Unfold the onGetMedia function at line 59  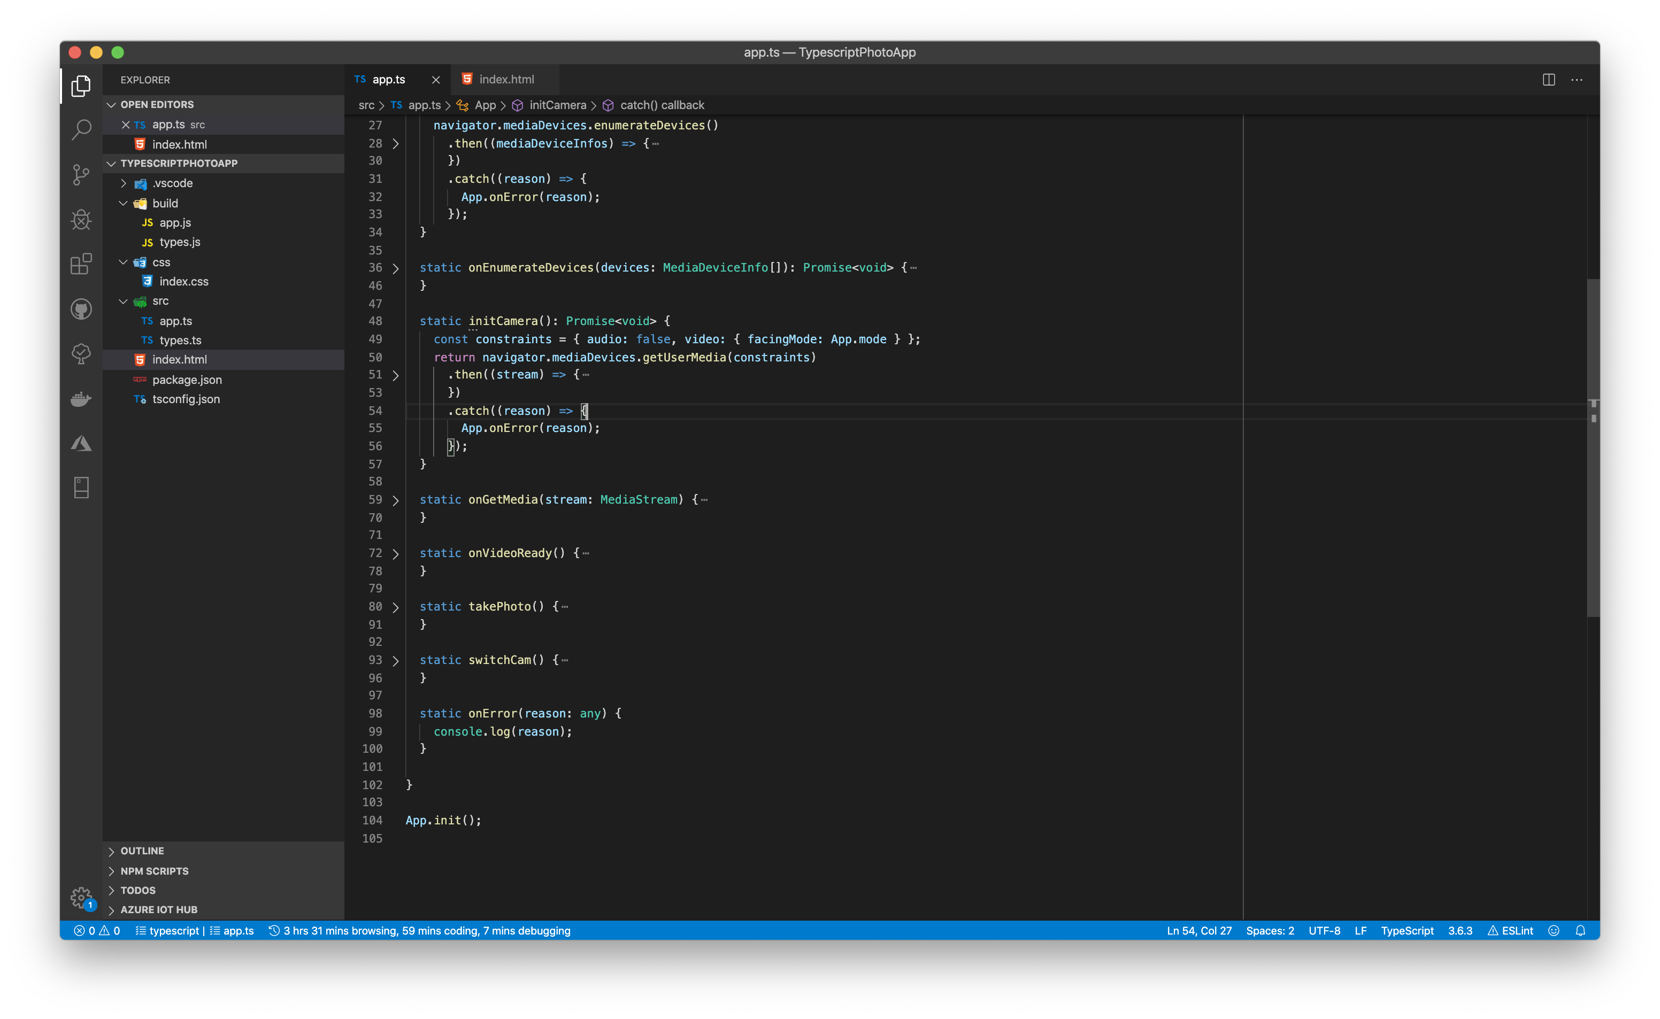(396, 500)
